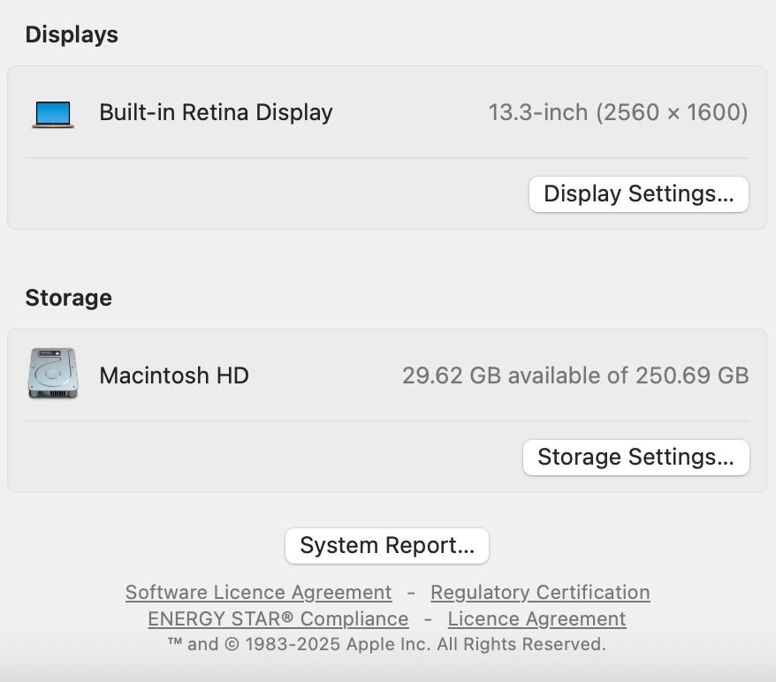Select the Built-in Retina Display label
The width and height of the screenshot is (776, 682).
click(216, 113)
